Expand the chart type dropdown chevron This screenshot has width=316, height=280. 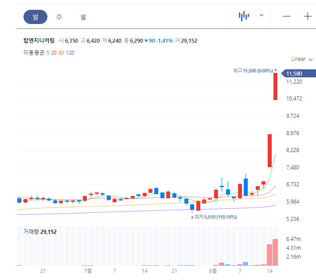(261, 15)
